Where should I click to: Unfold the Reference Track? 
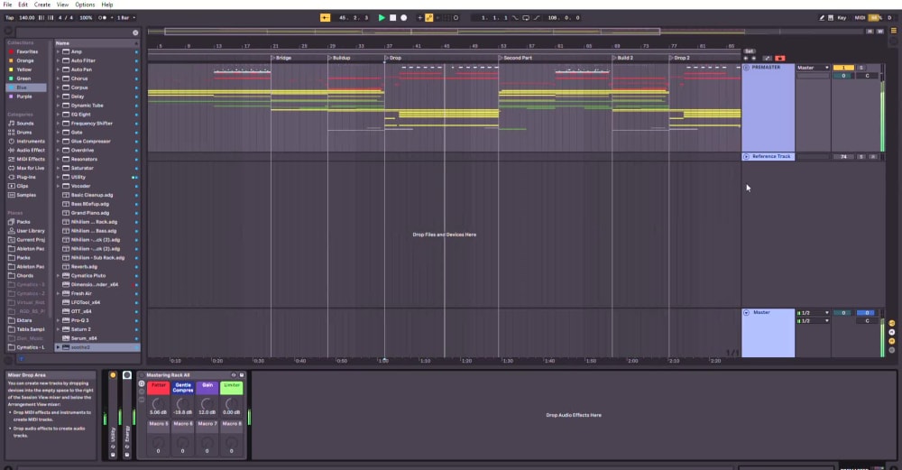point(746,156)
